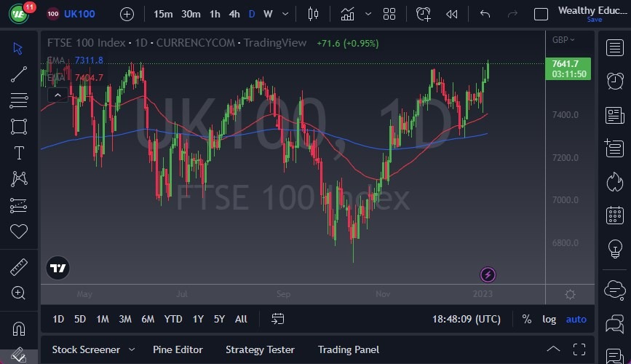Open the alerts alarm clock panel
This screenshot has width=631, height=364.
[615, 81]
